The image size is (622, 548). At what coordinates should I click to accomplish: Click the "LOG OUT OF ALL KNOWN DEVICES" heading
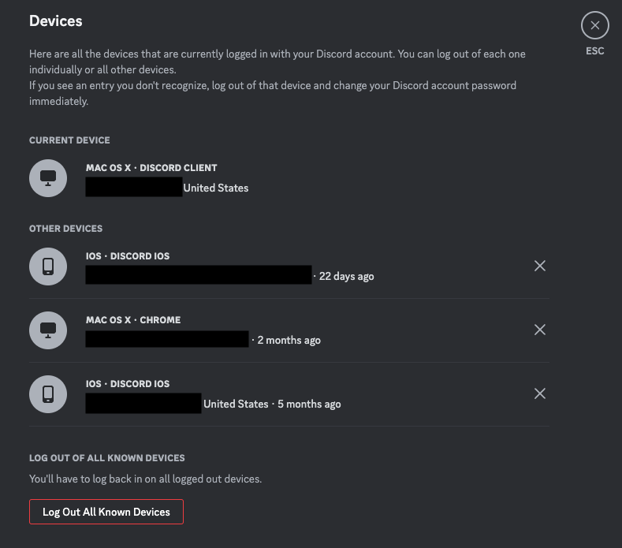pyautogui.click(x=106, y=458)
